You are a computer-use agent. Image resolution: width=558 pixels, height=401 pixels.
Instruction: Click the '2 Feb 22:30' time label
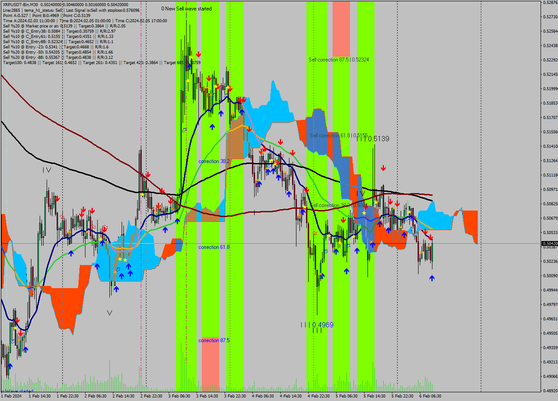coord(151,396)
